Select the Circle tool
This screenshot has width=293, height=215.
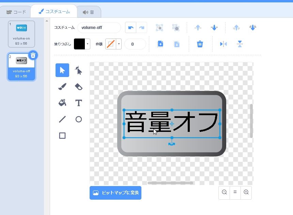79,119
